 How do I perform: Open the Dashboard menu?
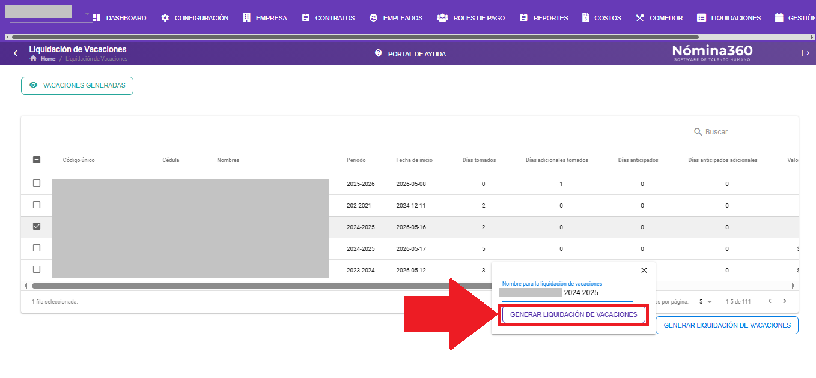[120, 18]
